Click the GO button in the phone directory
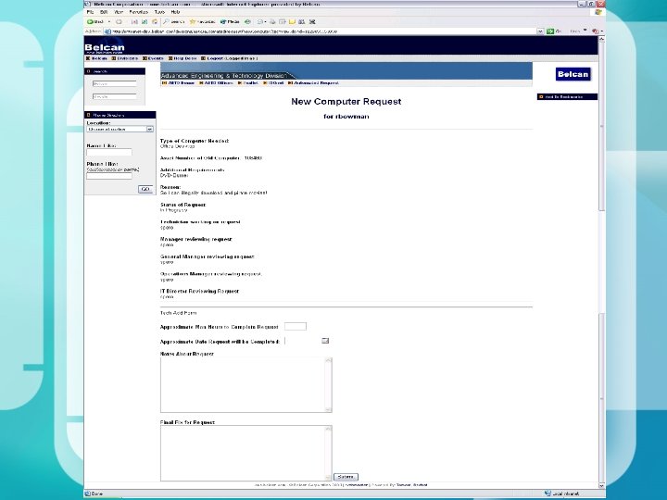The image size is (667, 500). pos(145,189)
